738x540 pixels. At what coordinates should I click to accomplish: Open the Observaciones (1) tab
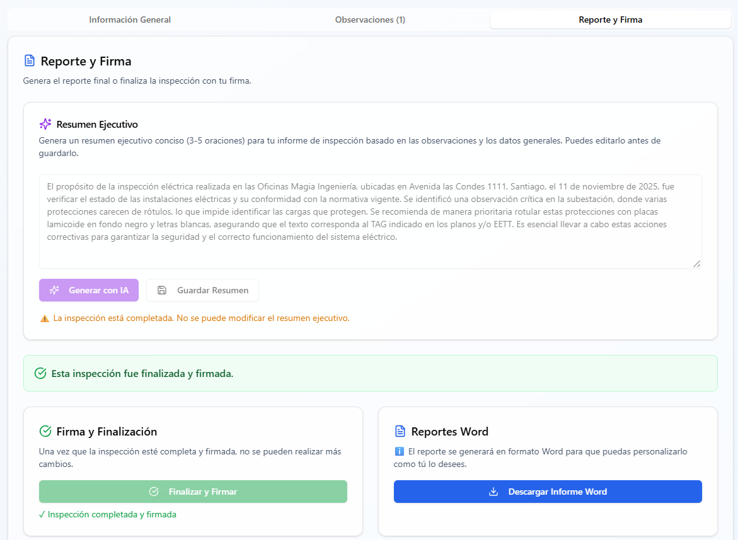coord(370,20)
